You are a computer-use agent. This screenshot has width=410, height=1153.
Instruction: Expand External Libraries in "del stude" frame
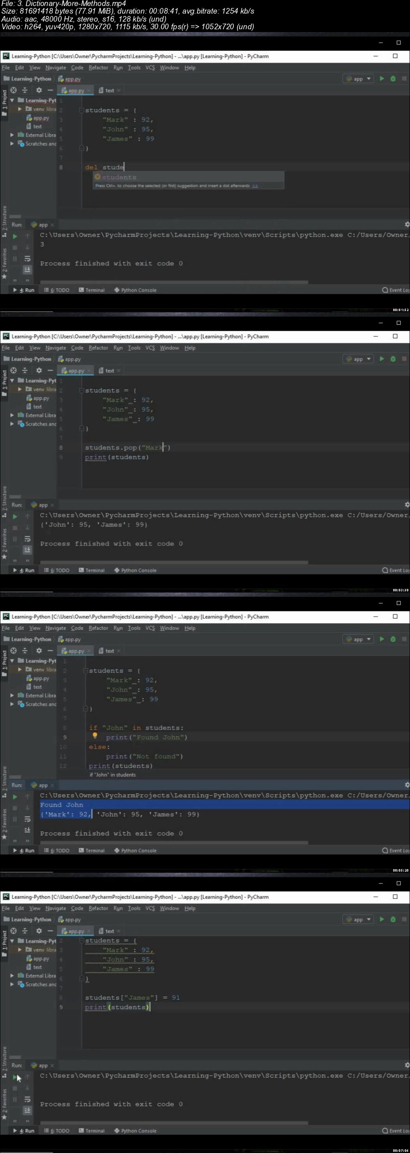pyautogui.click(x=12, y=135)
